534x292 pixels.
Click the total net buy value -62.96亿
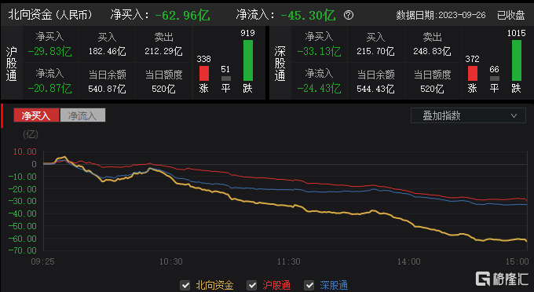182,16
